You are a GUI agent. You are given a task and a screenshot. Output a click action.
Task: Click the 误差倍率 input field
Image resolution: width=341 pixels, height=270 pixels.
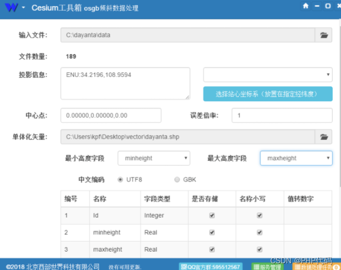pyautogui.click(x=282, y=115)
